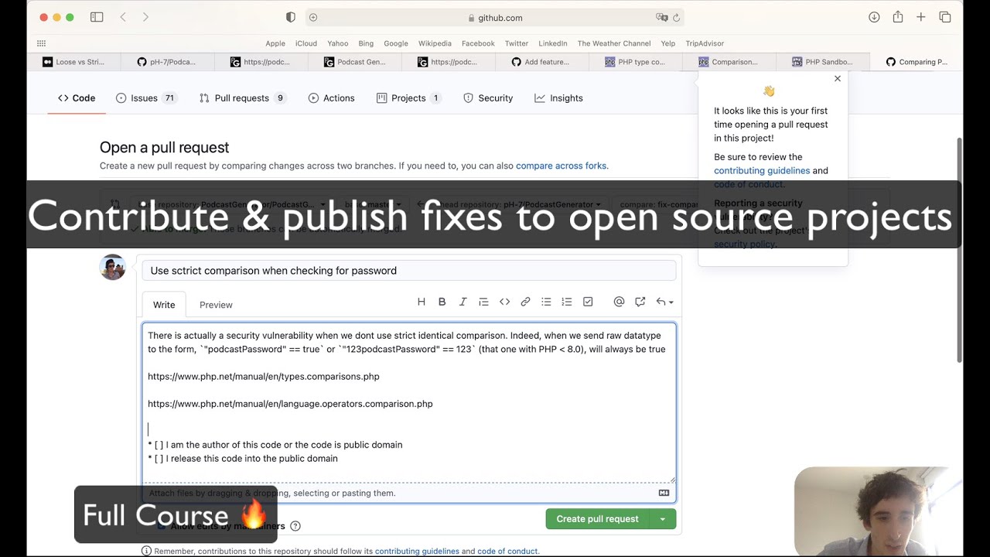Insert a task list checkbox icon
Screen dimensions: 990x557
click(588, 302)
